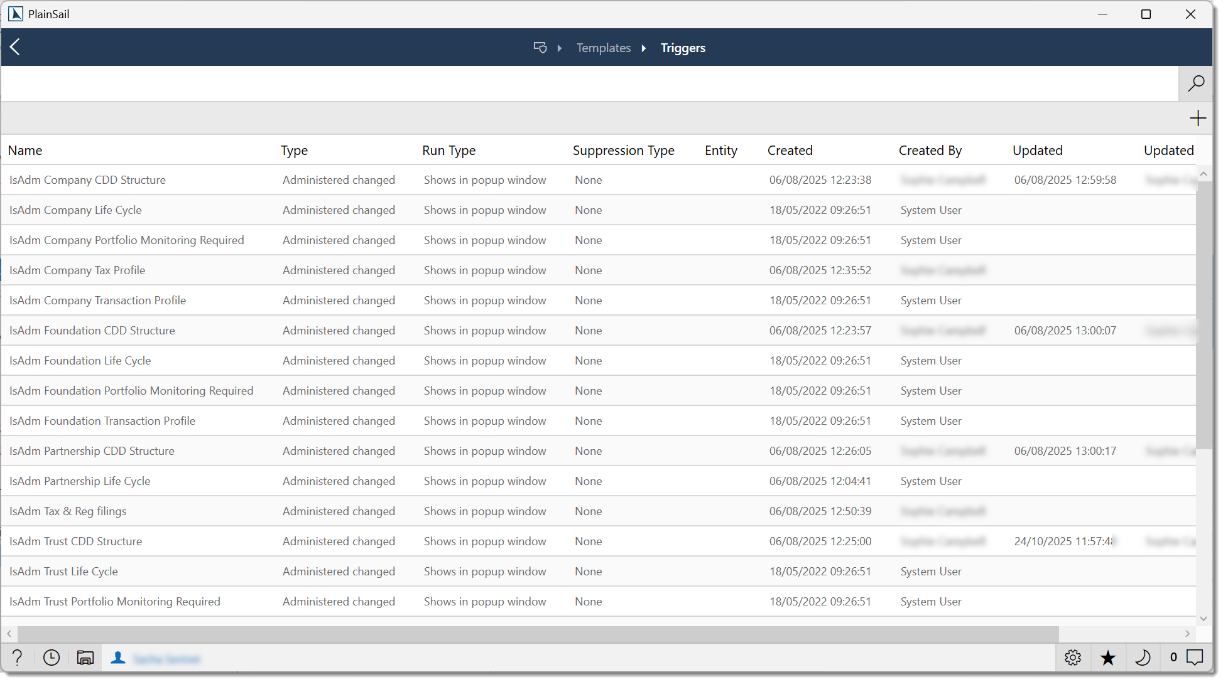Viewport: 1223px width, 682px height.
Task: Sort by Created column header
Action: coord(790,151)
